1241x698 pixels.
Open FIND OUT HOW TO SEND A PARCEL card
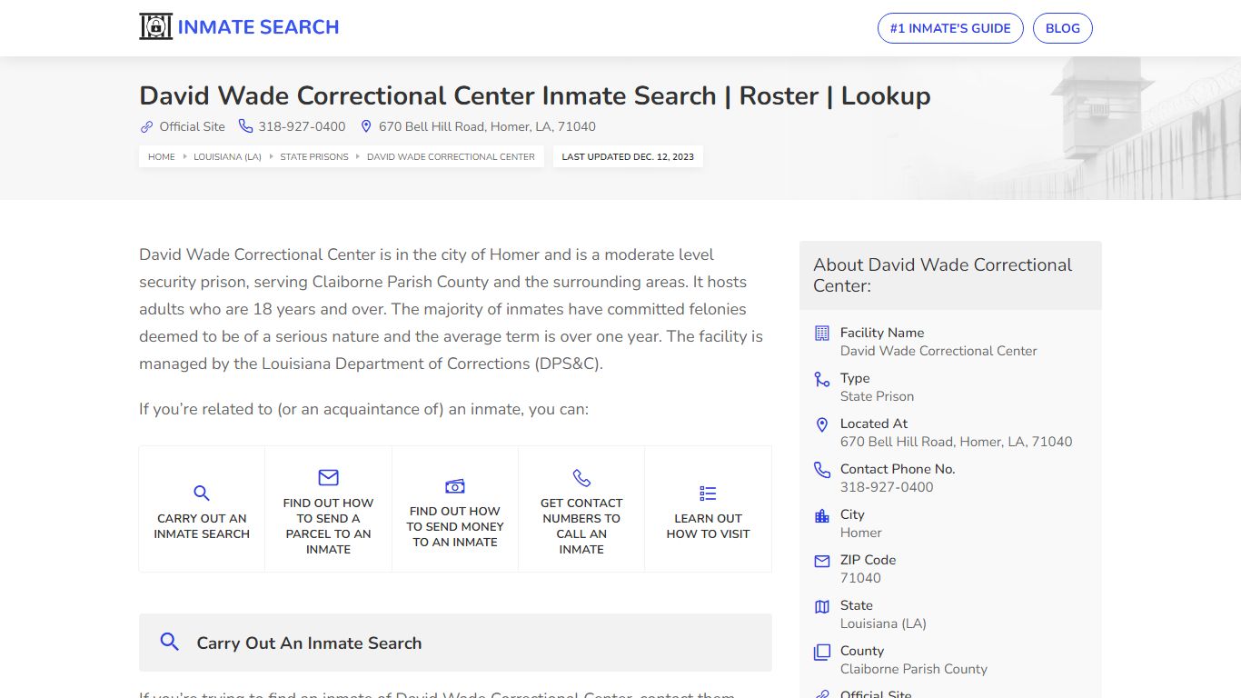pyautogui.click(x=328, y=509)
